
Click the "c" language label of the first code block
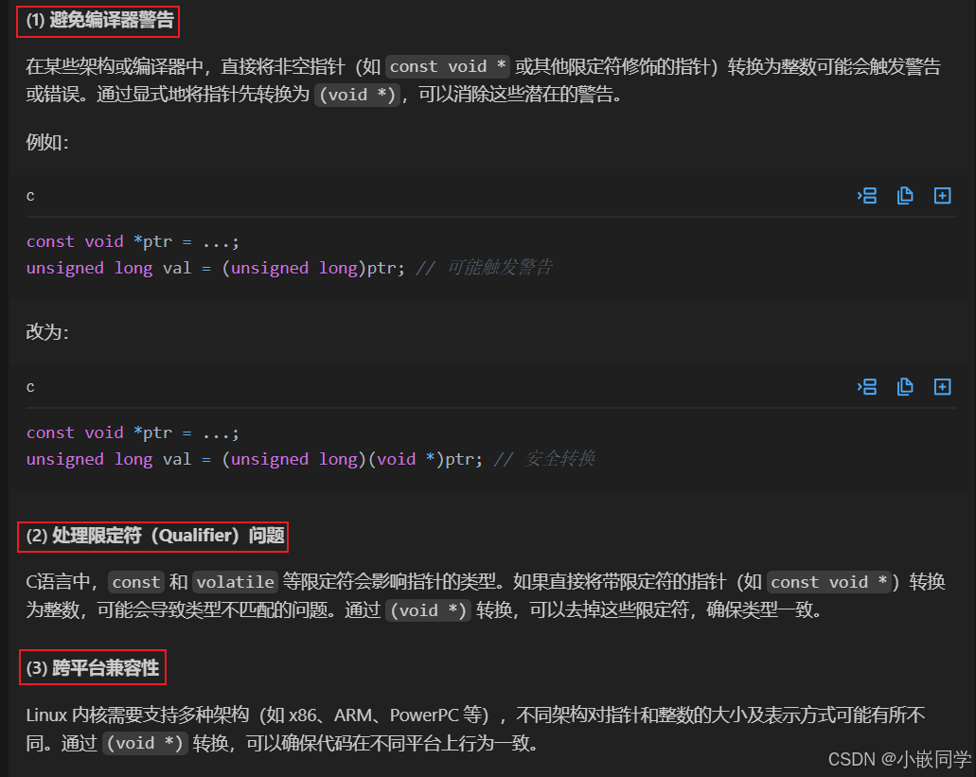(x=30, y=196)
